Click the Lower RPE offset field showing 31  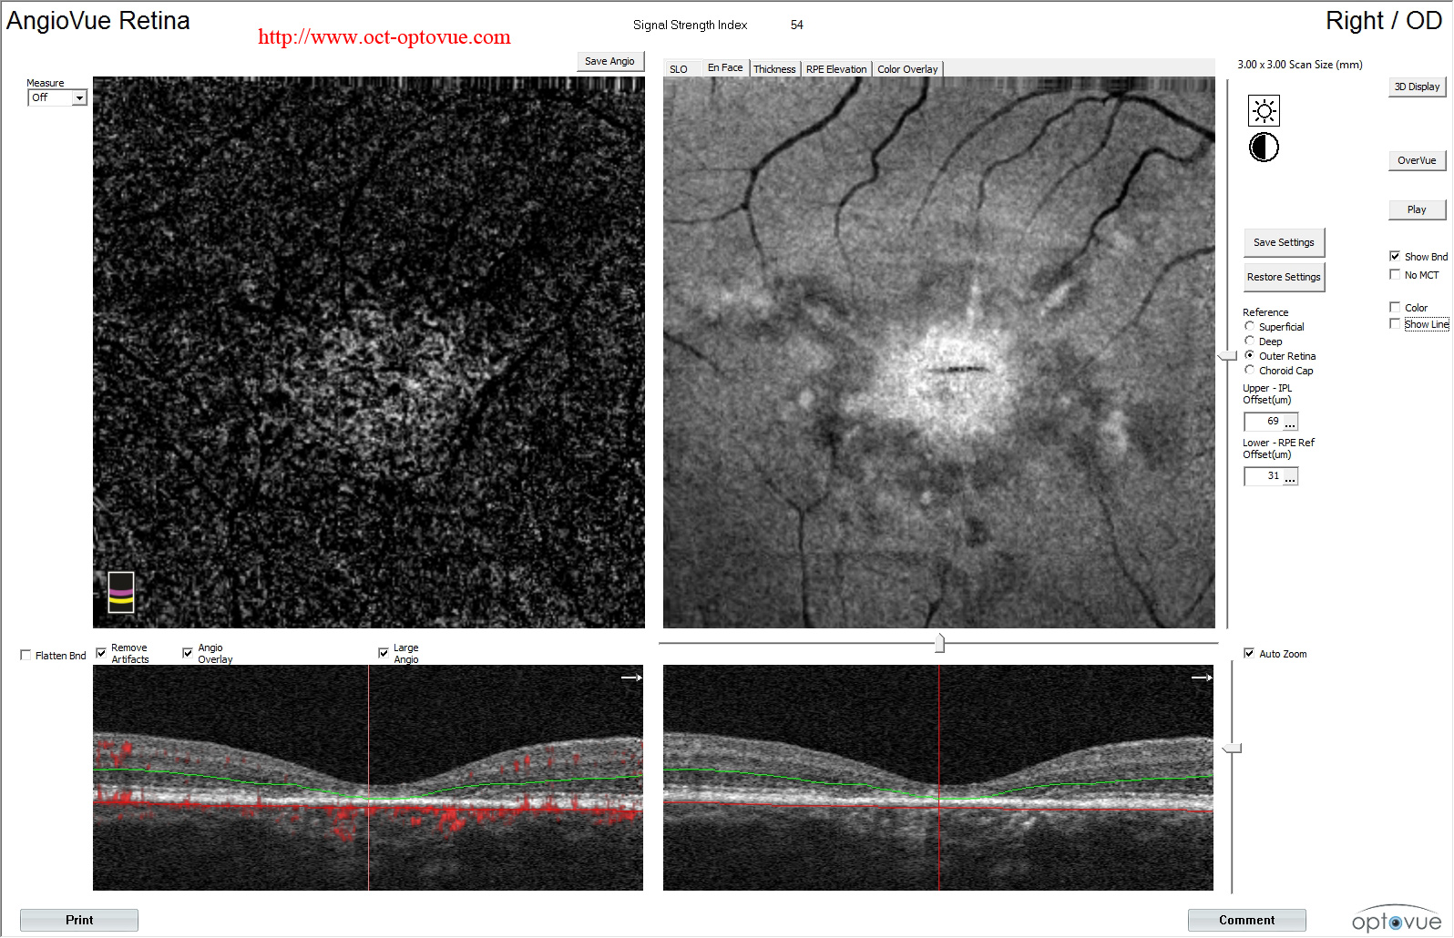(x=1264, y=476)
